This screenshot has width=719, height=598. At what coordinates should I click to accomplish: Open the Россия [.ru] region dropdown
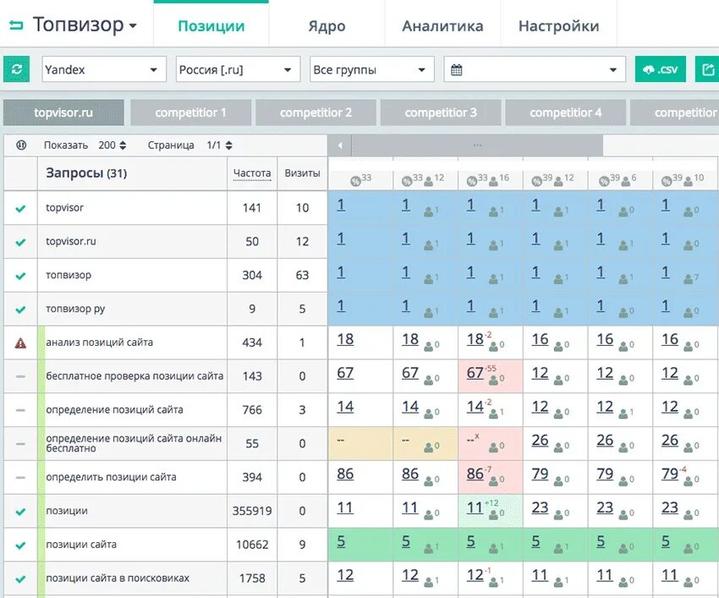pyautogui.click(x=237, y=69)
